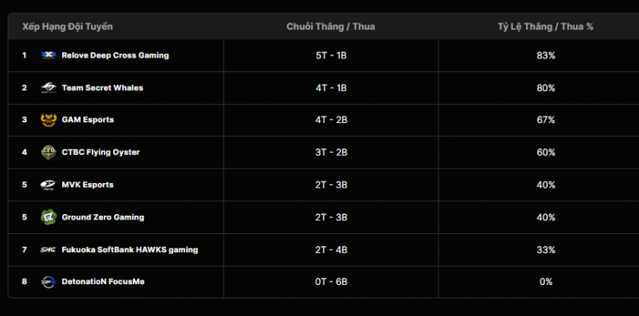Open Relove Deep Cross Gaming team name
This screenshot has height=316, width=639.
click(x=115, y=55)
